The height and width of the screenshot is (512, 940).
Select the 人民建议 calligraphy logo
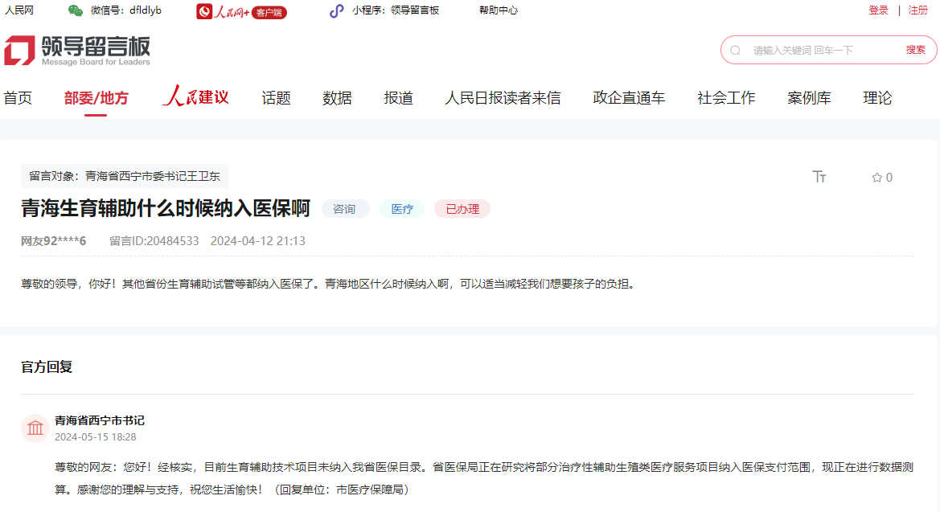(x=195, y=96)
